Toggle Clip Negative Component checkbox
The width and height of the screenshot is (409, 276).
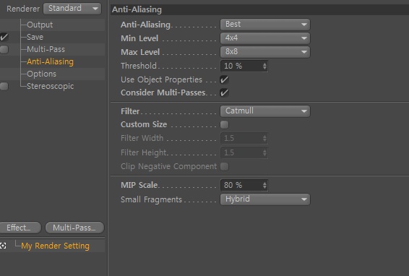(224, 166)
